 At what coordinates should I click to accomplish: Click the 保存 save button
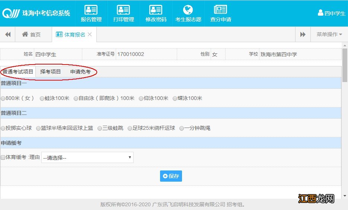[x=171, y=176]
